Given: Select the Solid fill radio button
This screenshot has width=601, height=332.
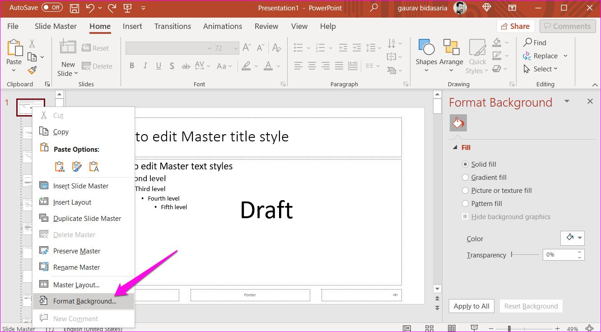Looking at the screenshot, I should coord(466,164).
